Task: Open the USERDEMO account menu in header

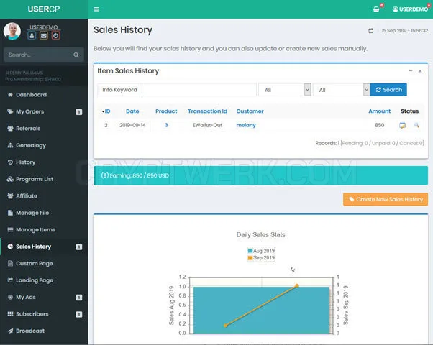Action: [x=410, y=9]
